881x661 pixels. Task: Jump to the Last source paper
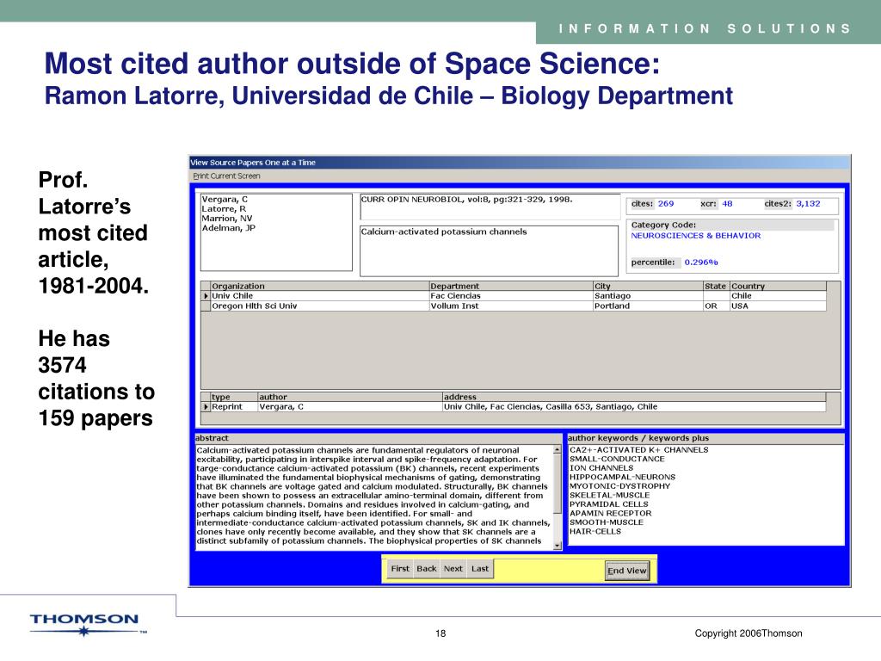(x=480, y=569)
